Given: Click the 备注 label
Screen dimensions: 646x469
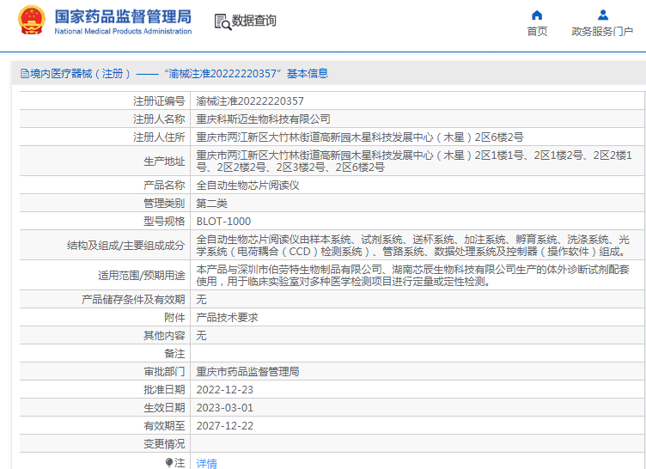Looking at the screenshot, I should 174,354.
